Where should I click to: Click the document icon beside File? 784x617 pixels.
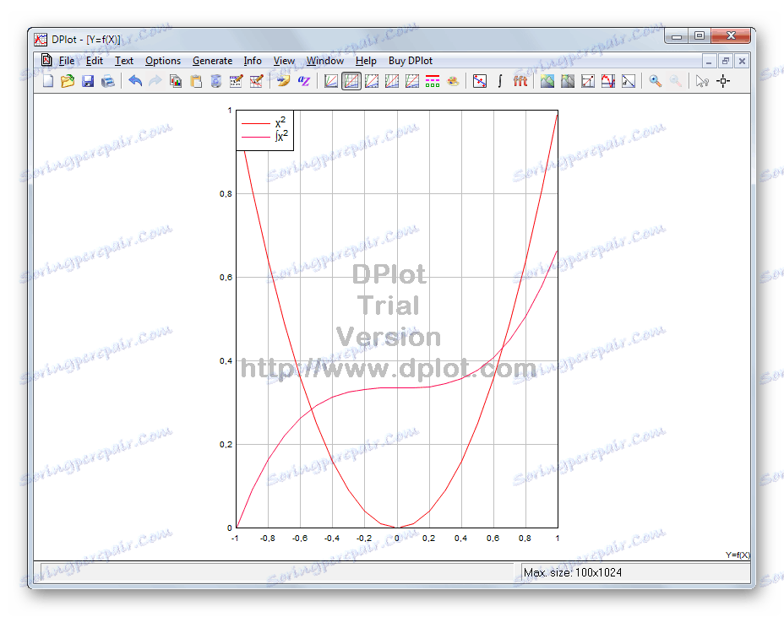click(x=46, y=61)
